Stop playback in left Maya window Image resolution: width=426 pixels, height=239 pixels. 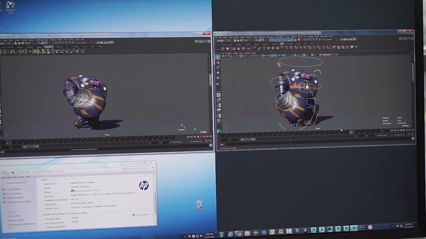coord(201,137)
